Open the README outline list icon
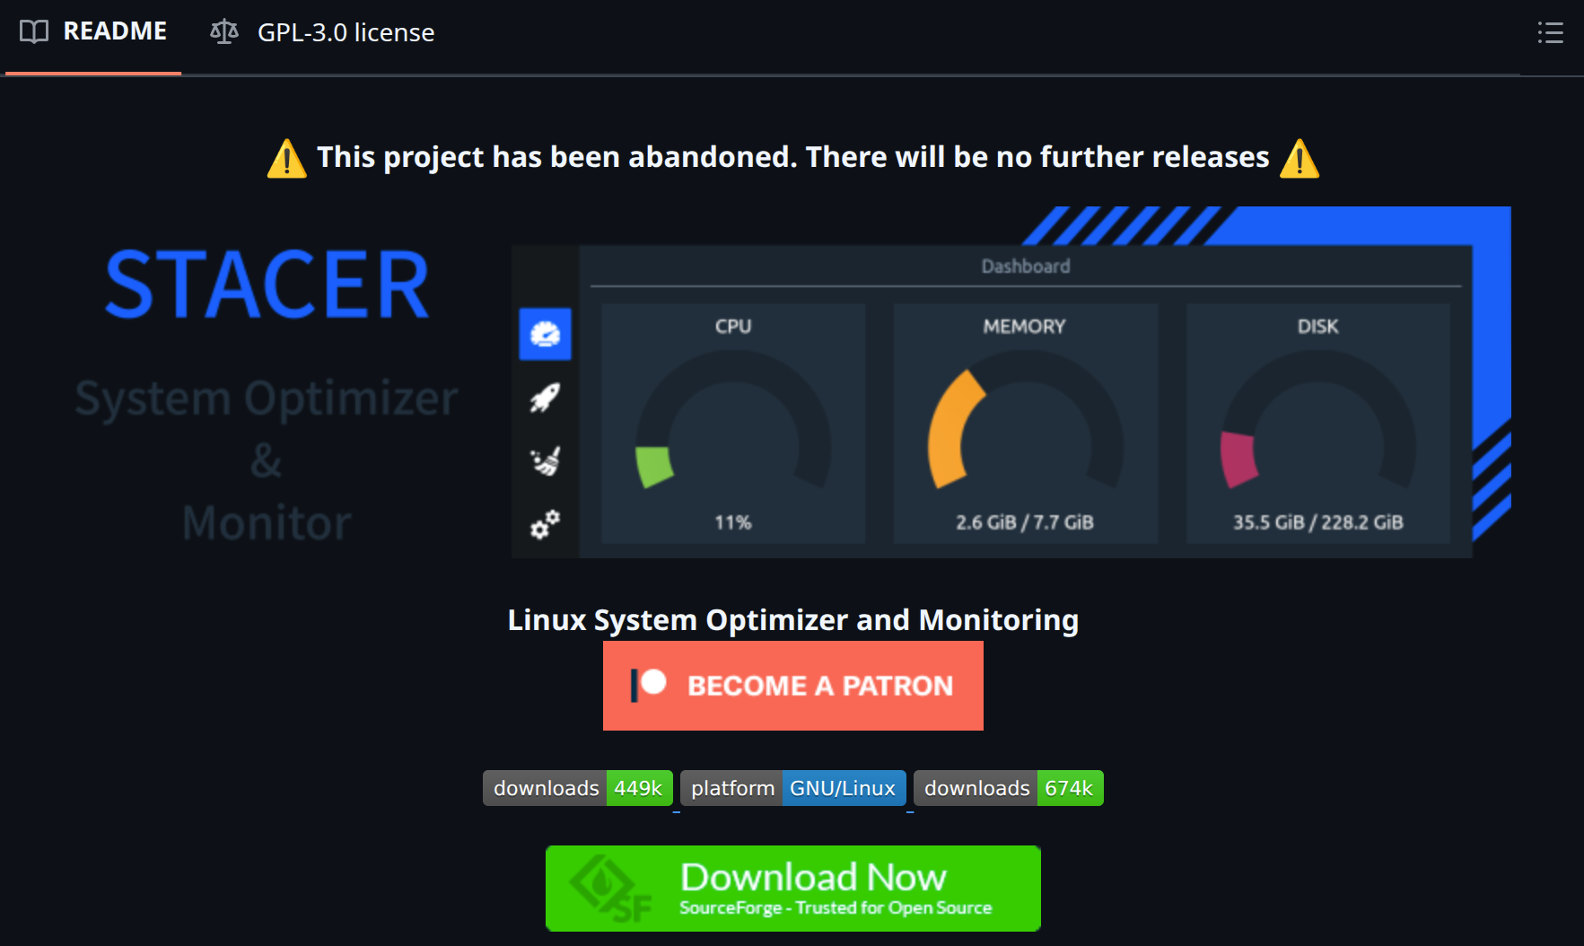The width and height of the screenshot is (1584, 946). coord(1550,33)
